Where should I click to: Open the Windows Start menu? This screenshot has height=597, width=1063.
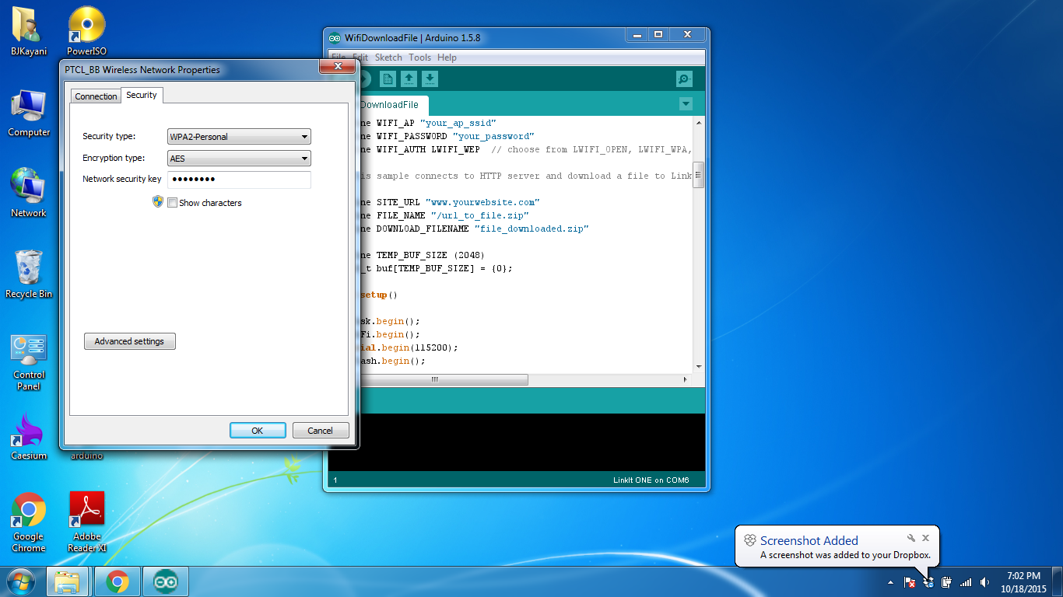(21, 581)
